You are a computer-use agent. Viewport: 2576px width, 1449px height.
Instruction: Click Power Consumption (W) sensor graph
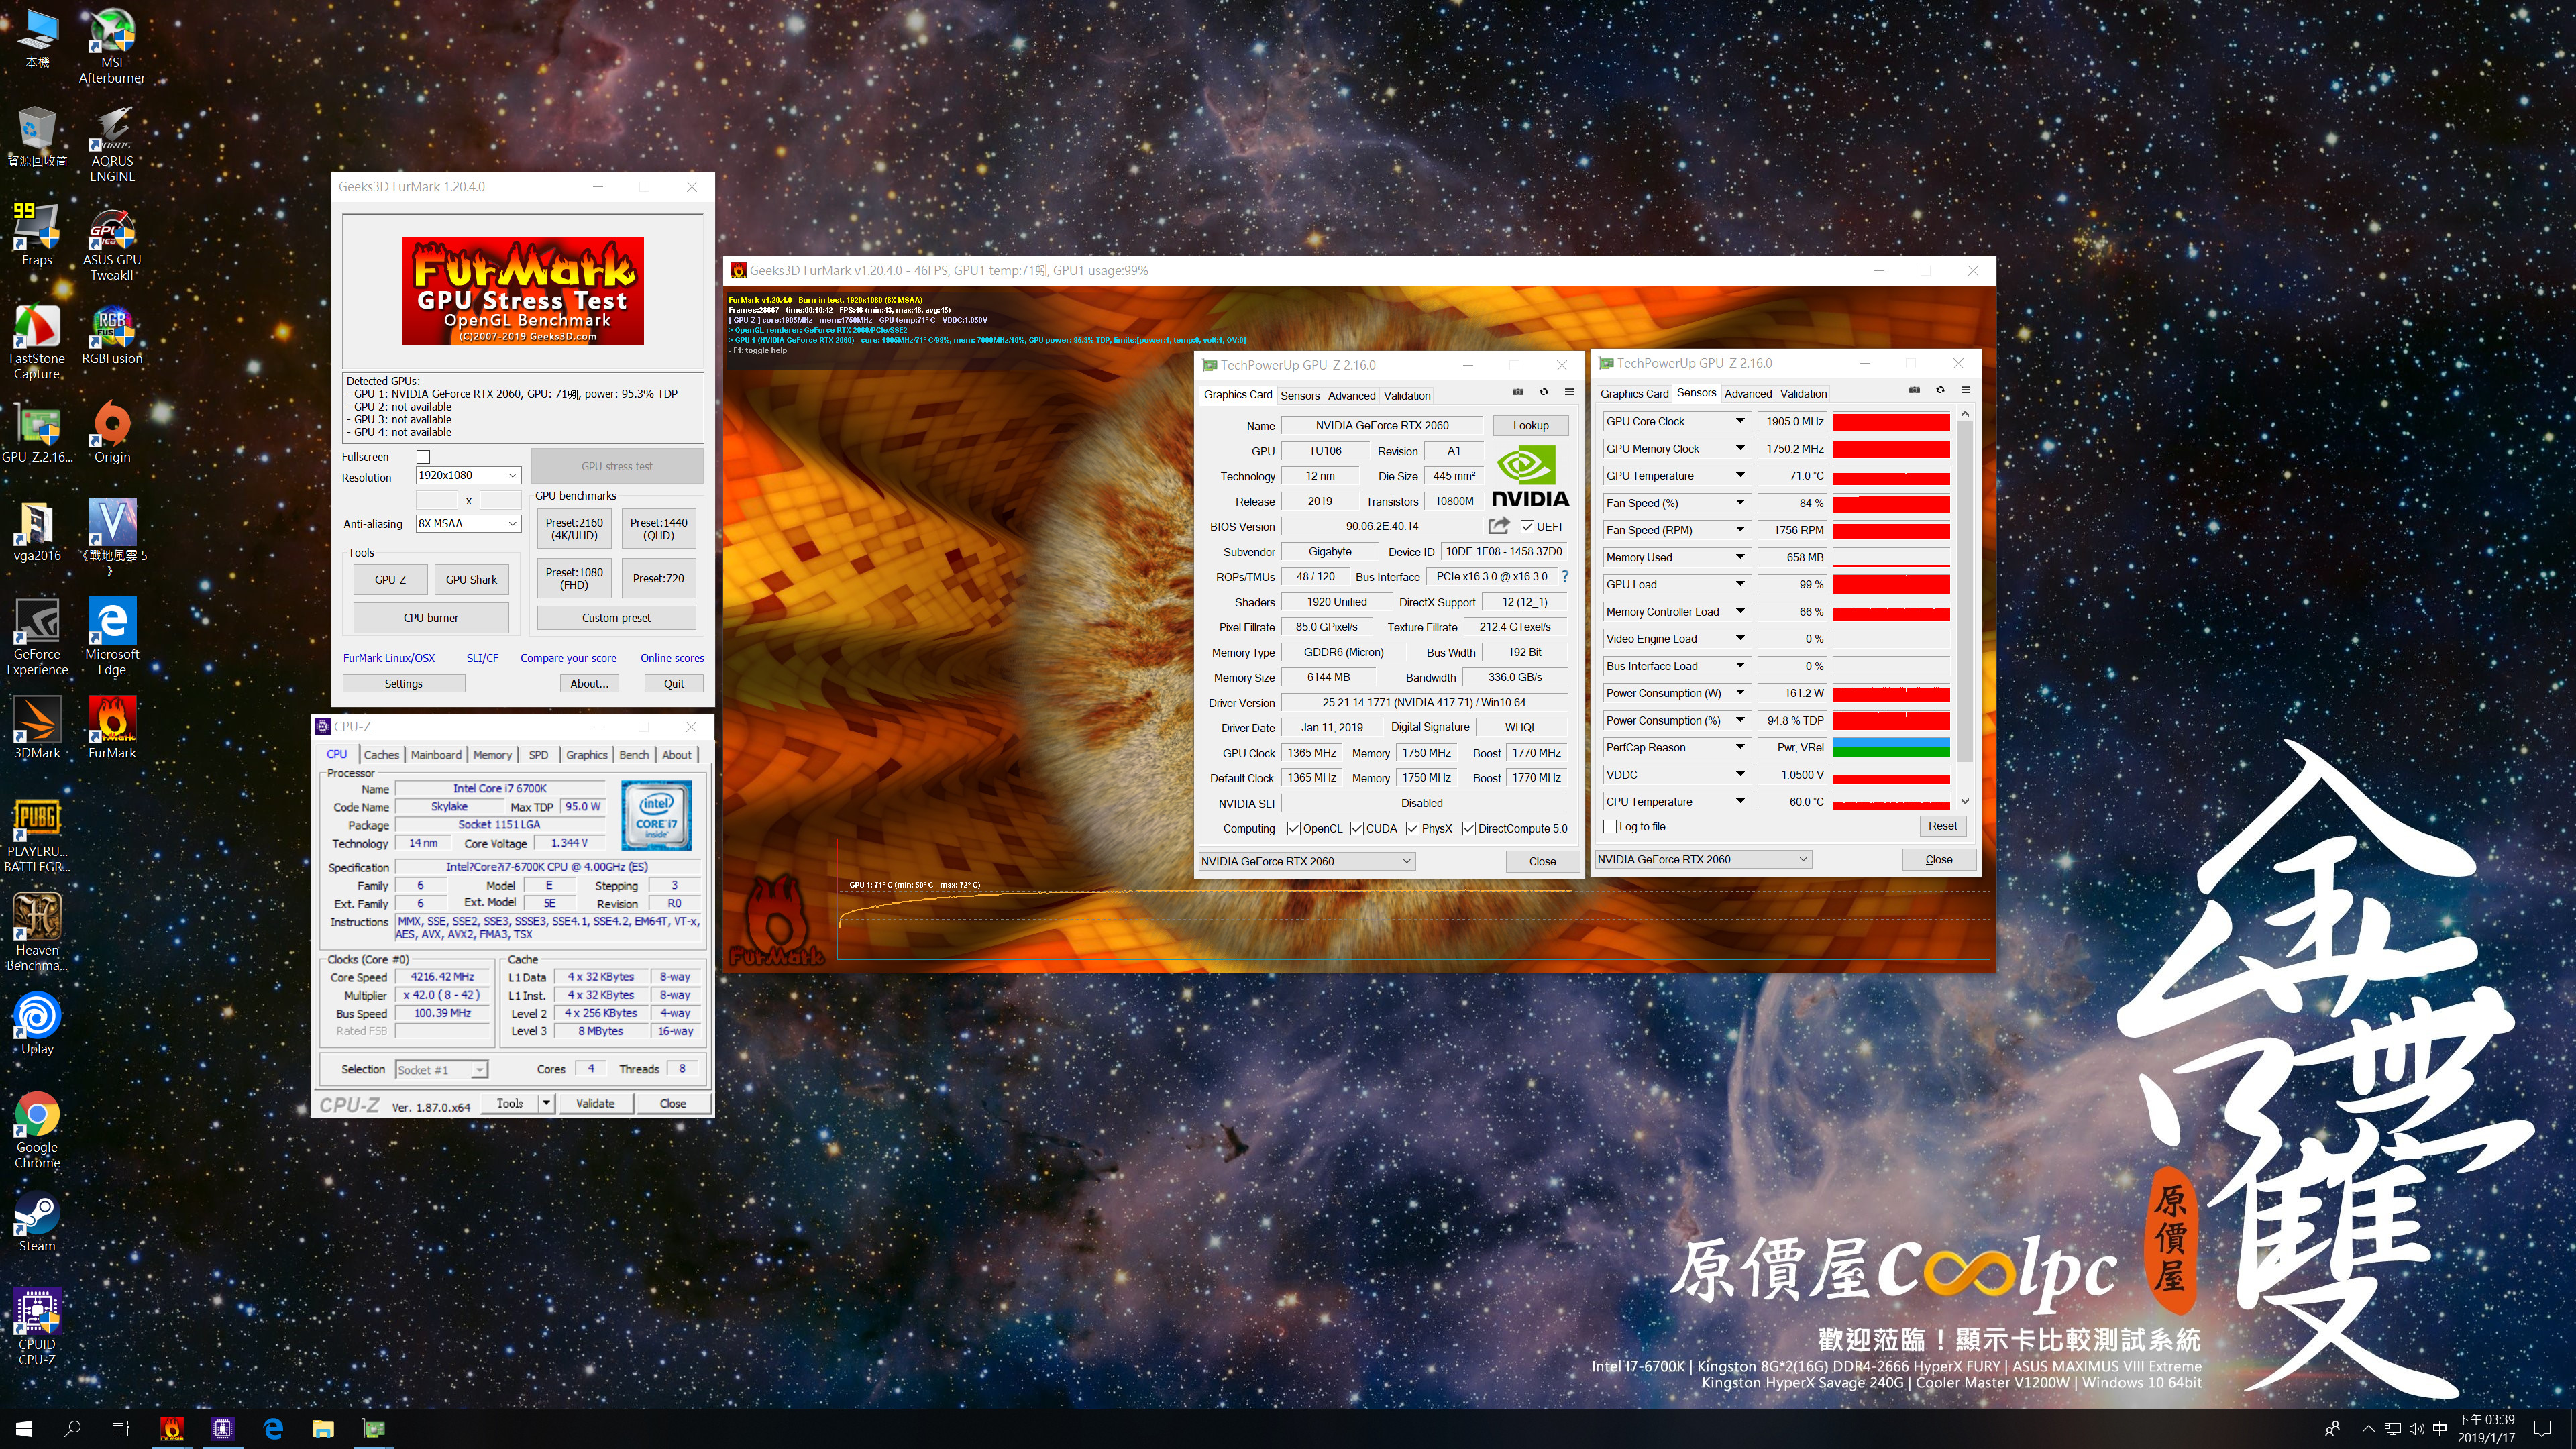1891,693
